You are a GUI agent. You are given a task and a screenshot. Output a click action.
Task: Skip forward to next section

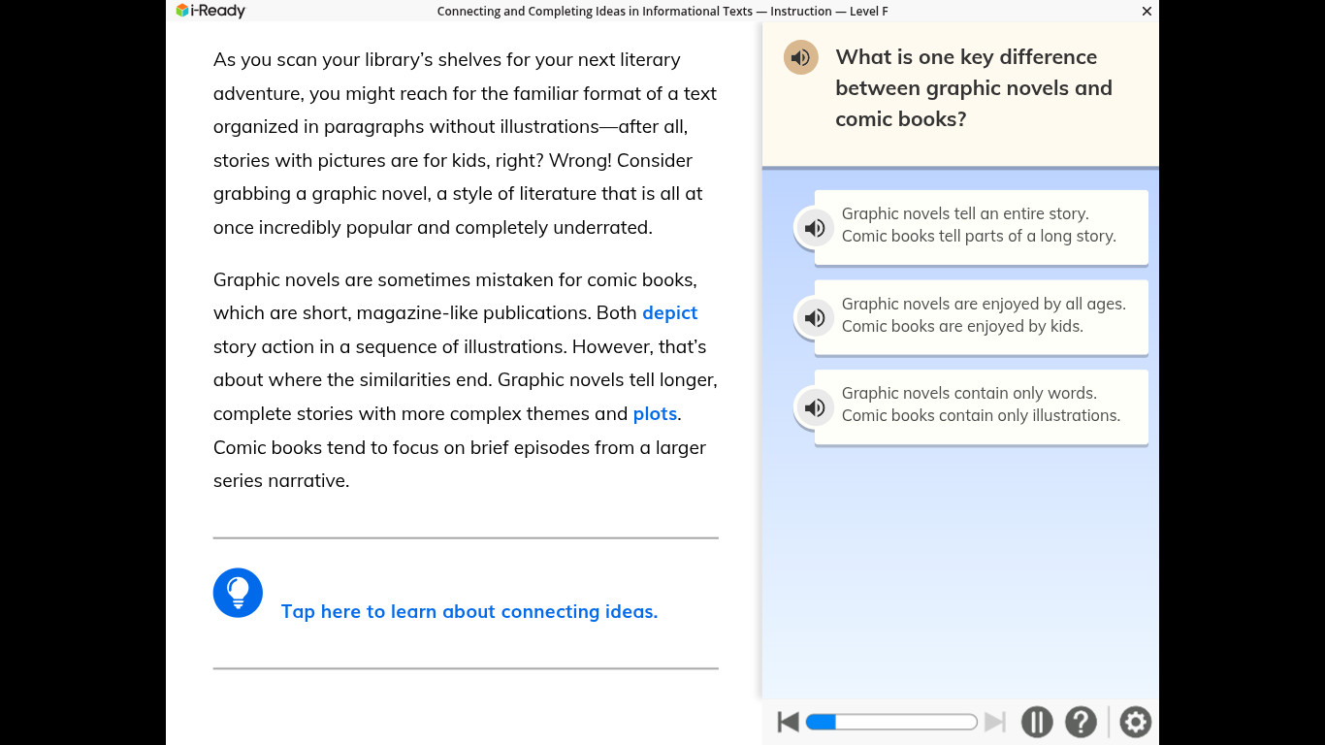pos(995,722)
